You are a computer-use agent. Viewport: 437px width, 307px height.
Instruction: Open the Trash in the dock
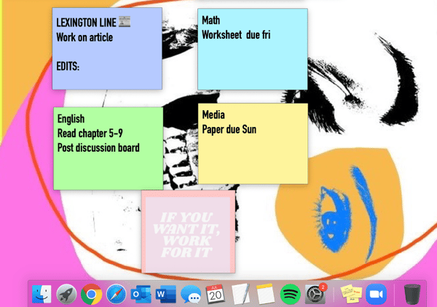click(412, 294)
